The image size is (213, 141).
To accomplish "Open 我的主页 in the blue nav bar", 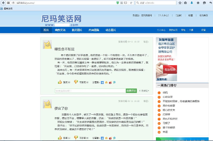I will (173, 30).
